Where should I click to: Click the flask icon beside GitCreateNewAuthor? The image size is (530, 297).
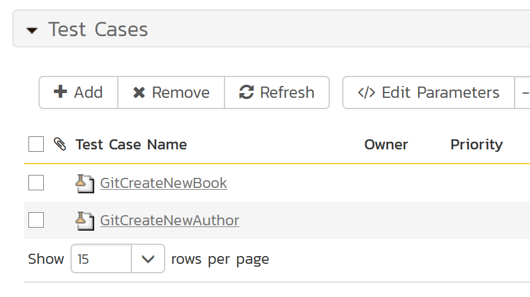85,221
